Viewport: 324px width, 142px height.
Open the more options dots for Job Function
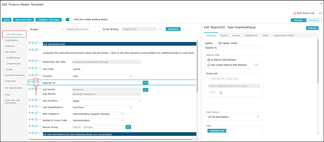40,100
